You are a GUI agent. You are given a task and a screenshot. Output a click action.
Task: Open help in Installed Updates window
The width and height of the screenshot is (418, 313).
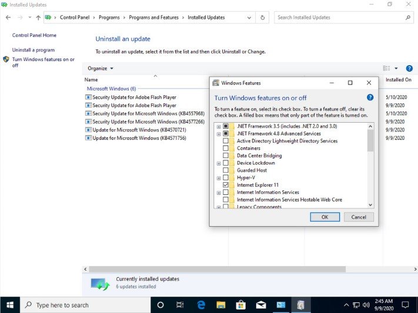[409, 69]
